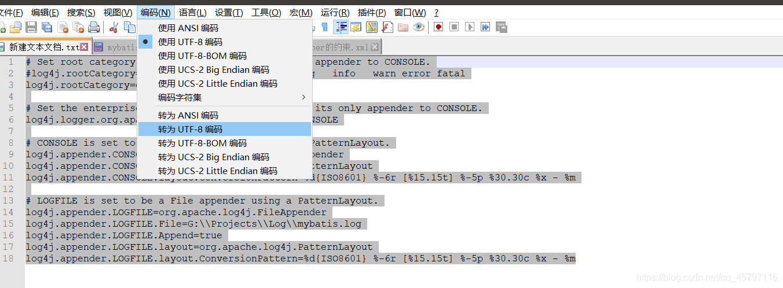
Task: Open the 视图(V) menu
Action: pyautogui.click(x=118, y=12)
